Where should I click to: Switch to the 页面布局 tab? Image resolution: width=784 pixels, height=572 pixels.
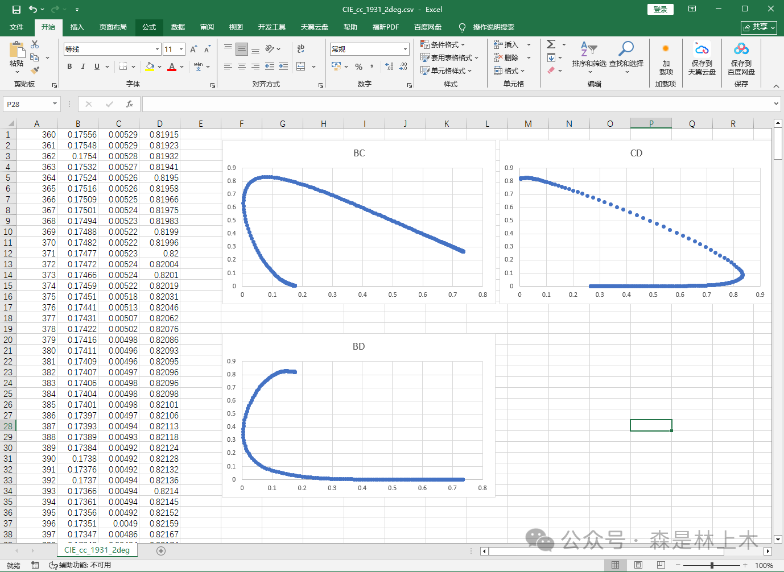point(113,27)
